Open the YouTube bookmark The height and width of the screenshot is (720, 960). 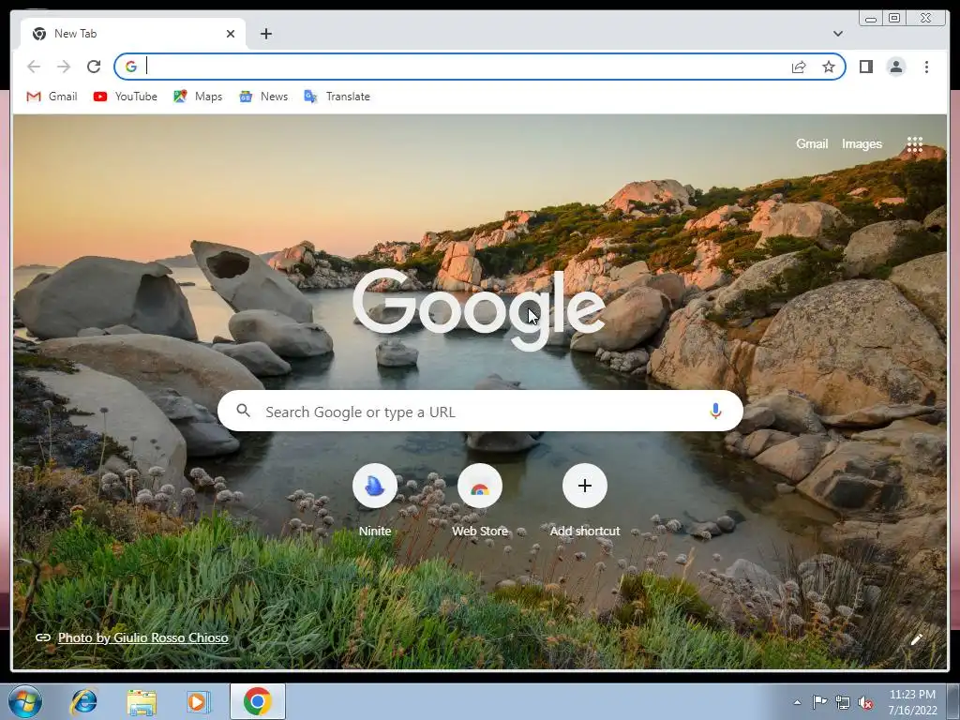pos(126,97)
